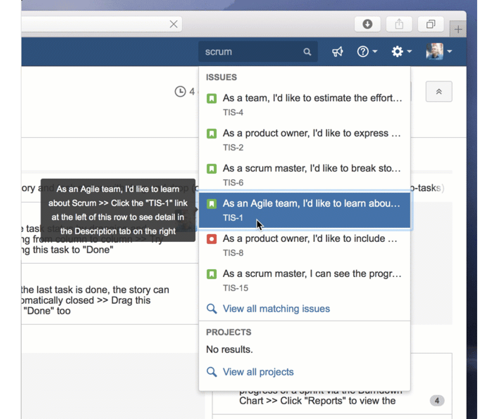The image size is (499, 419).
Task: Open the help question mark menu
Action: pos(367,52)
